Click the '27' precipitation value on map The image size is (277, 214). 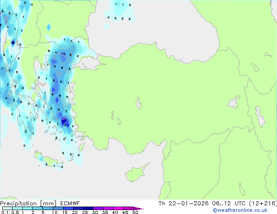tap(13, 43)
